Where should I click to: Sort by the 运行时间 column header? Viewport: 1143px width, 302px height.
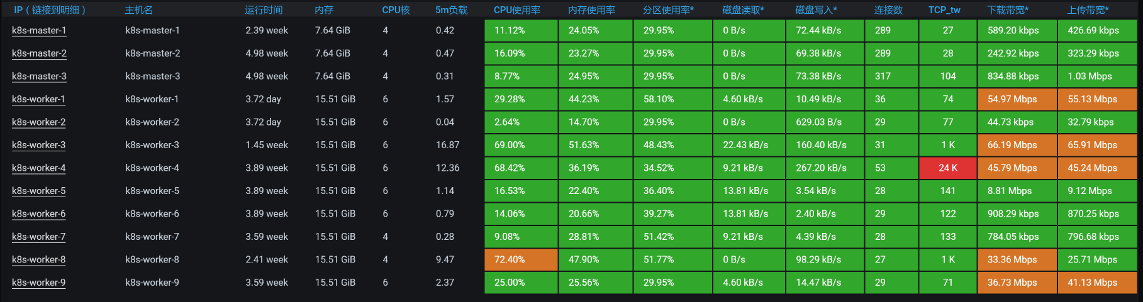pos(264,10)
